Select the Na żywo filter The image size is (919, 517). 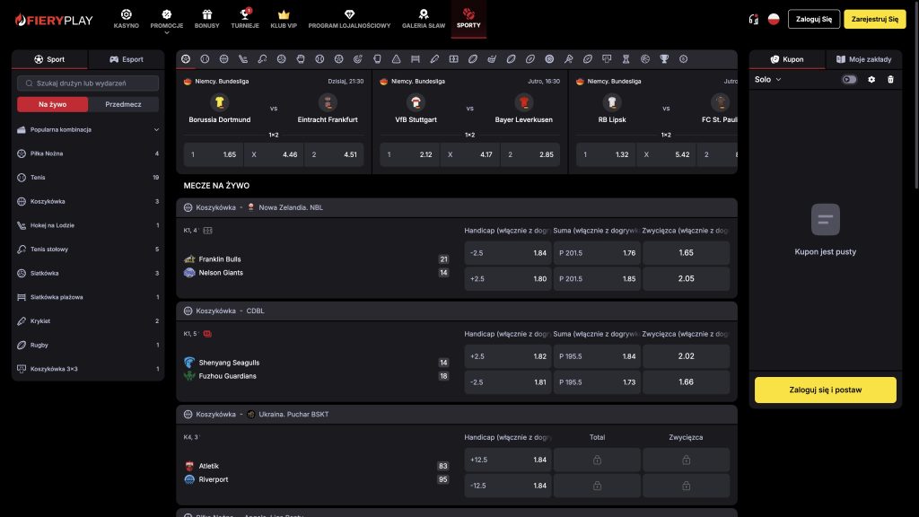pyautogui.click(x=53, y=104)
